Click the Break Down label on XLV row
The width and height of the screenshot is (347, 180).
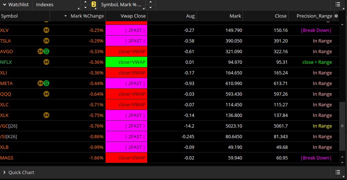[316, 30]
